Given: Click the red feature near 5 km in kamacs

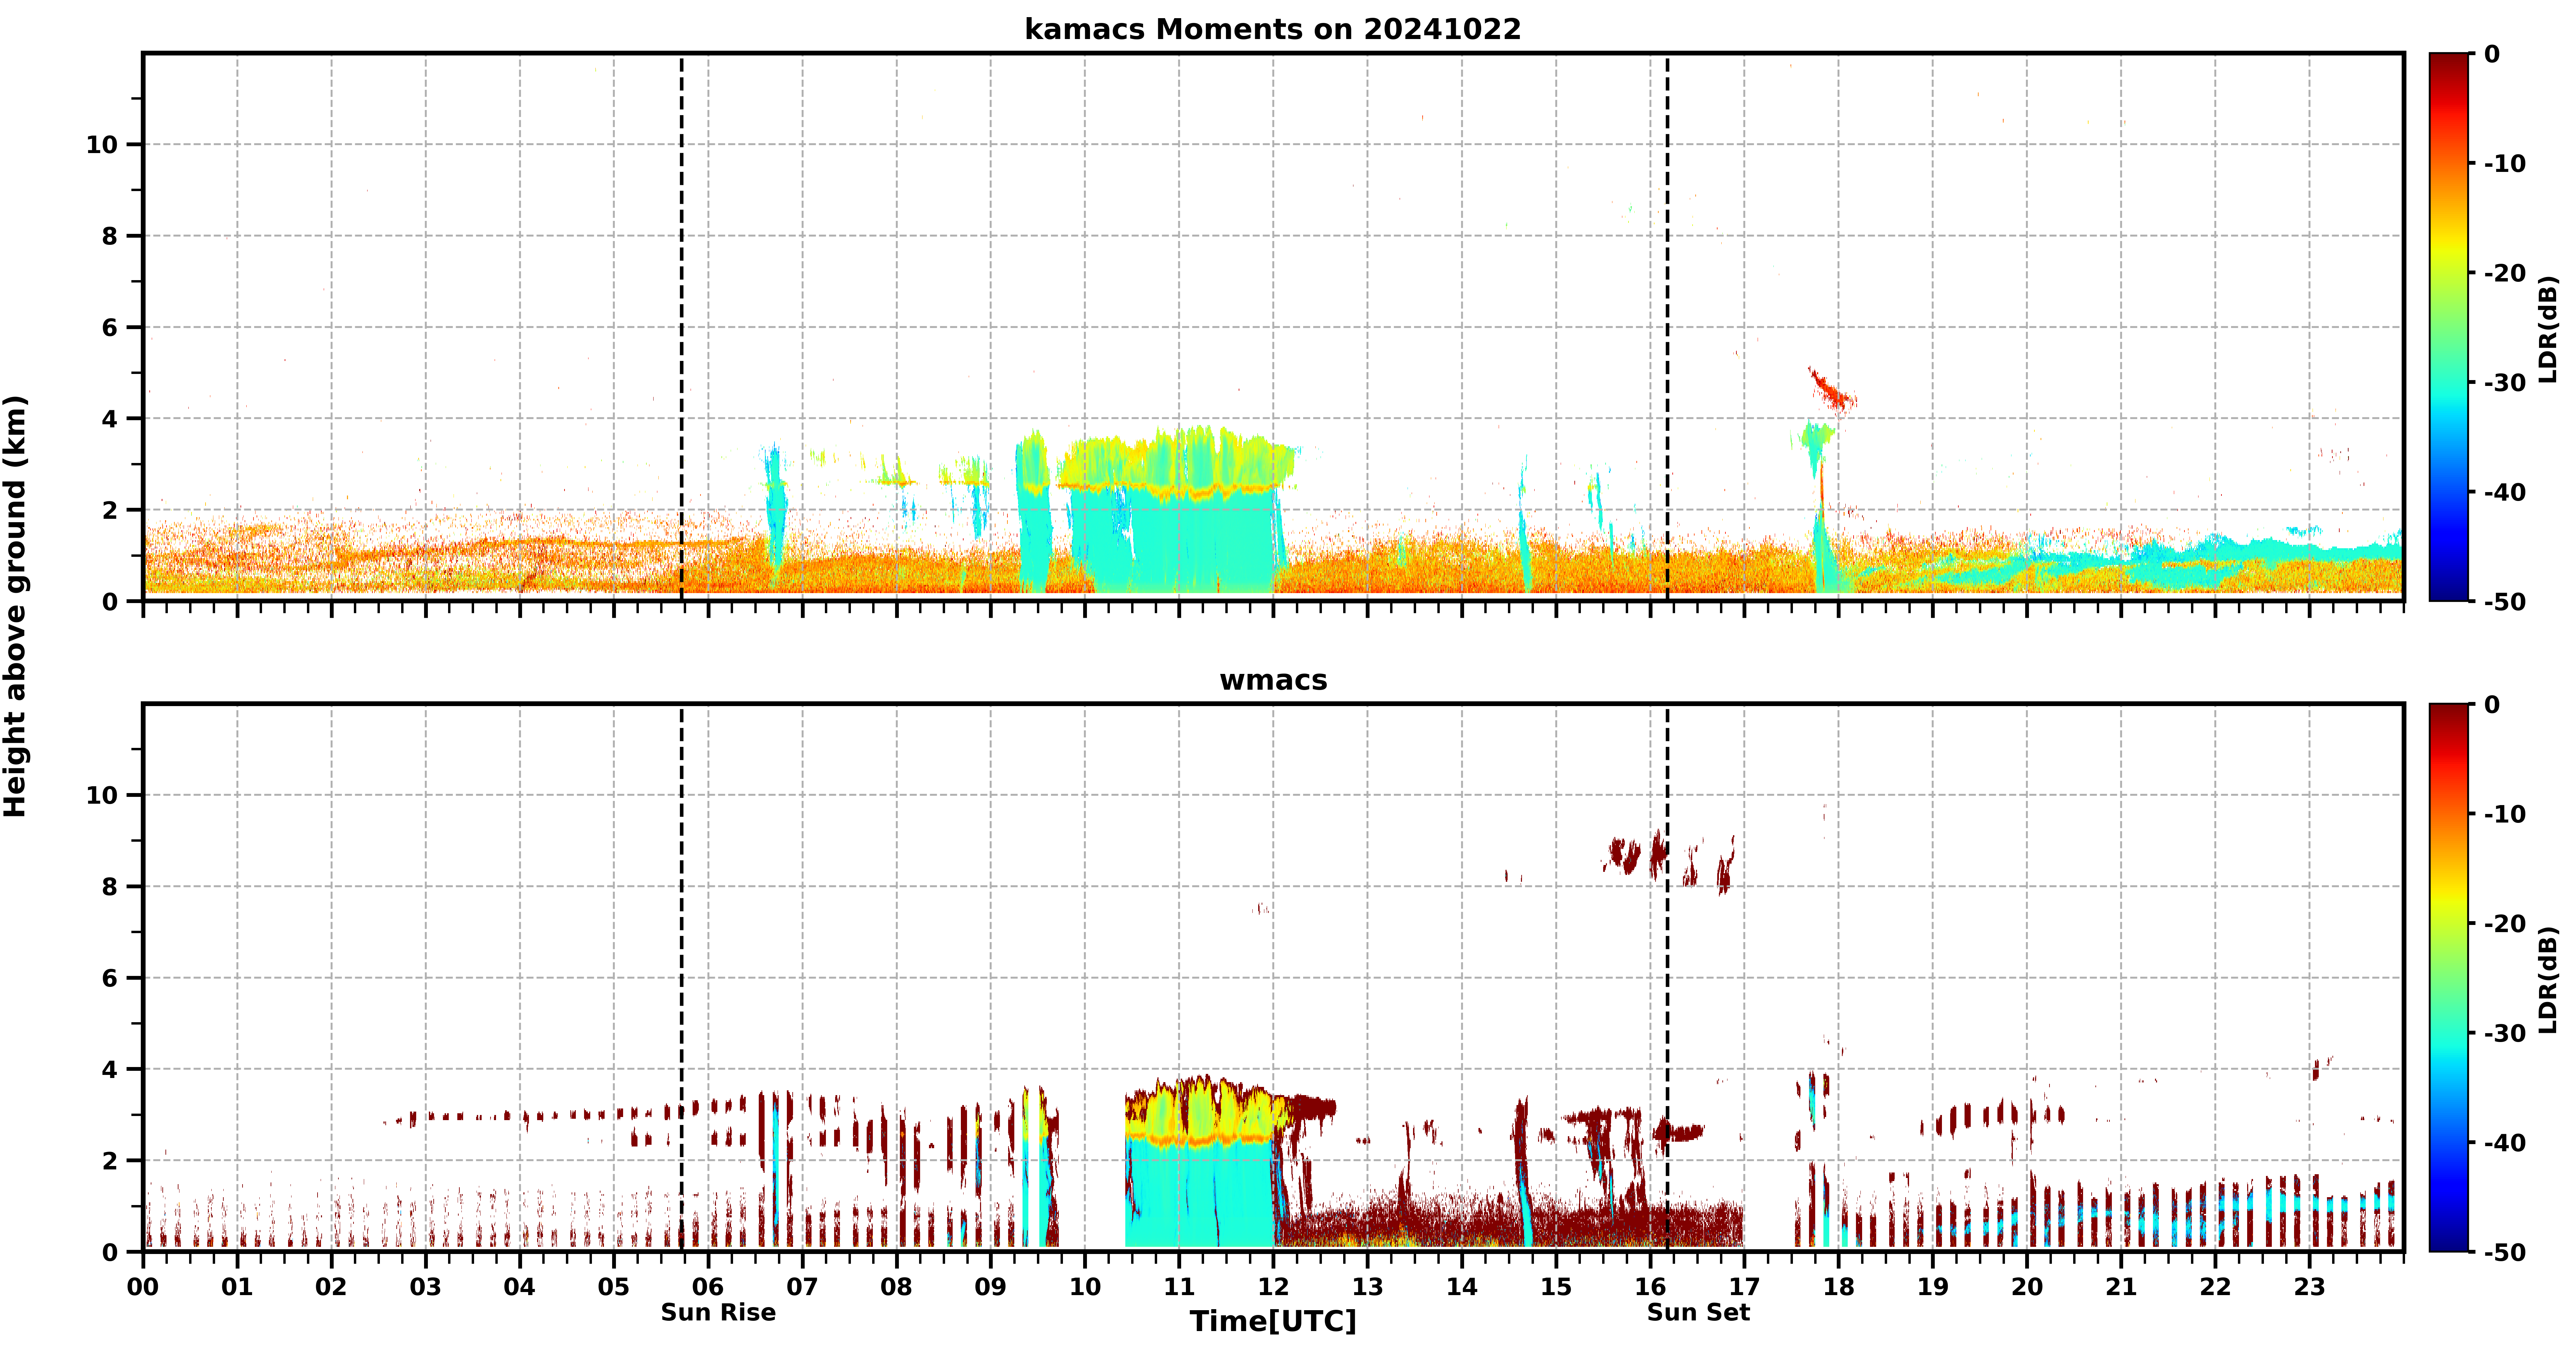Looking at the screenshot, I should pos(1832,390).
